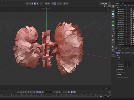Toggle the viewport layout maximize icon
The width and height of the screenshot is (134, 100).
coord(110,6)
